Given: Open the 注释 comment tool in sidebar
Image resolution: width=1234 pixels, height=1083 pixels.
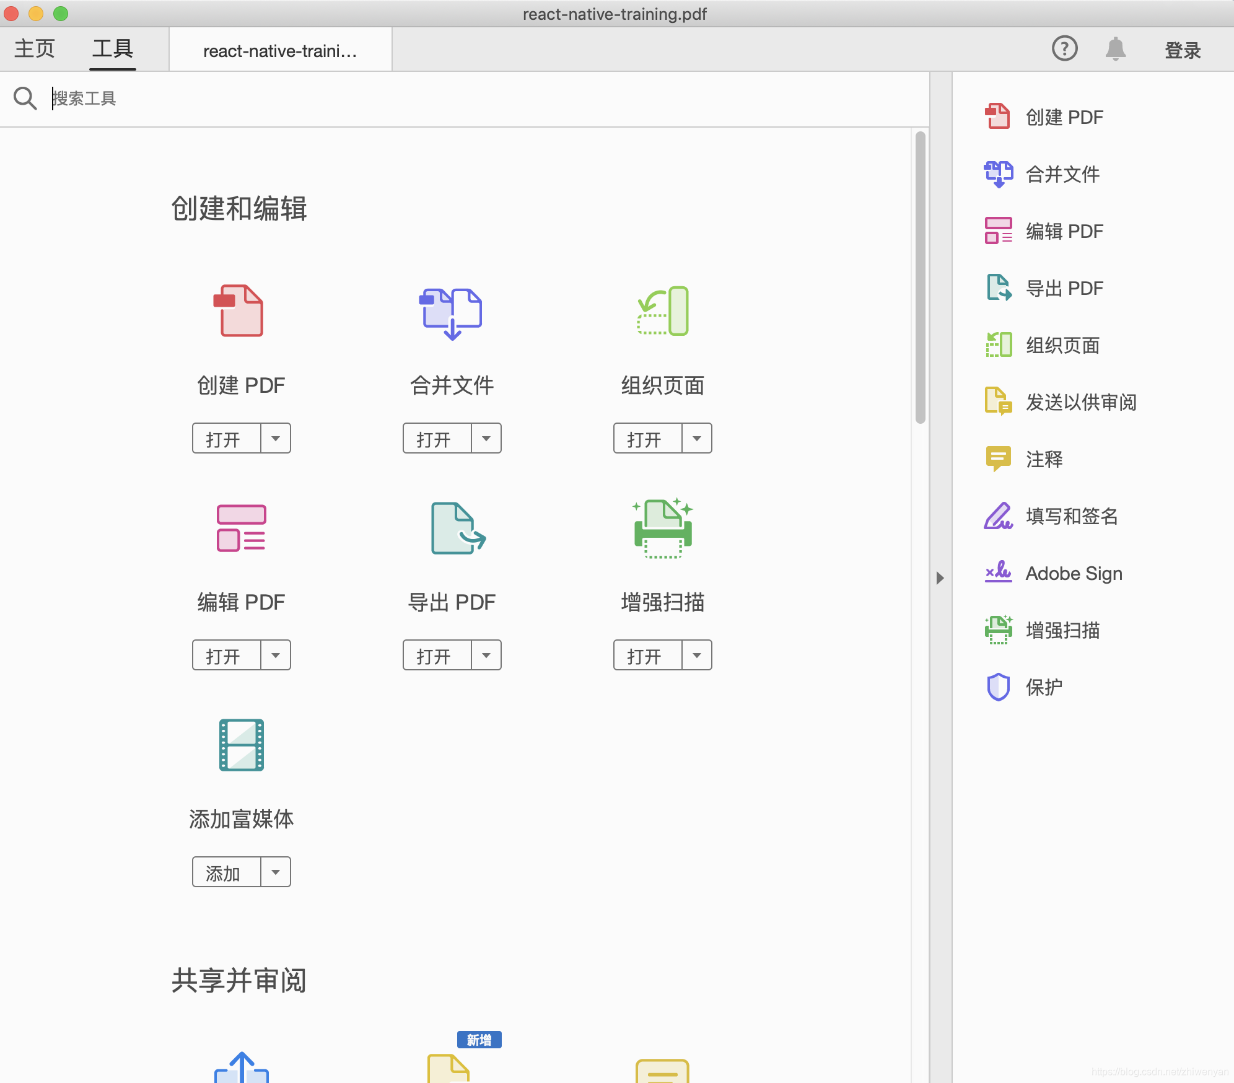Looking at the screenshot, I should 1024,459.
